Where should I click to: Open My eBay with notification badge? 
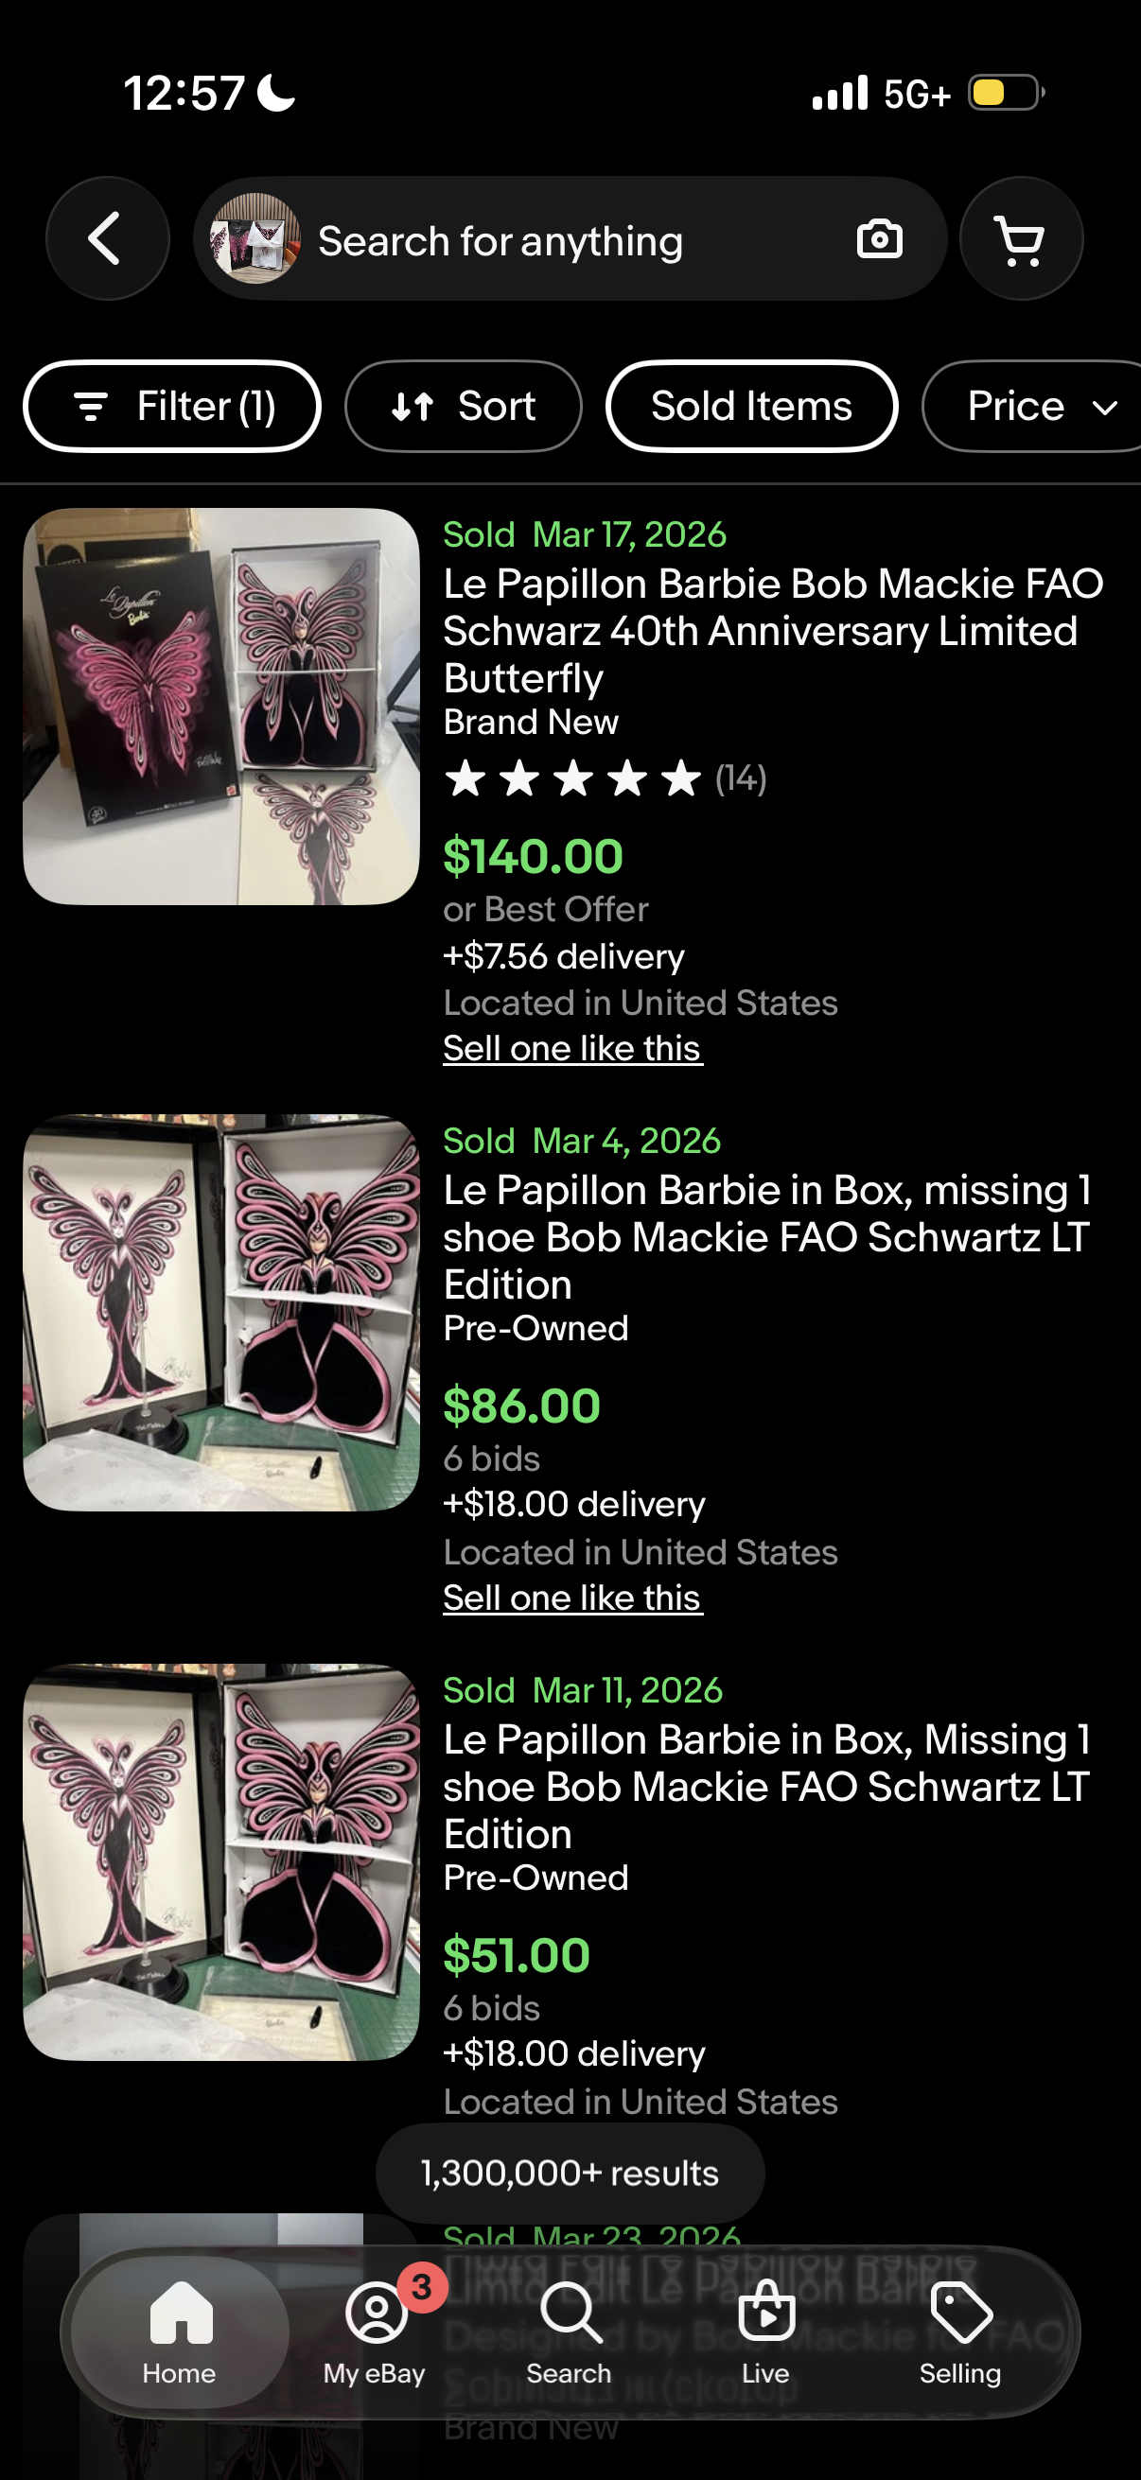point(376,2331)
